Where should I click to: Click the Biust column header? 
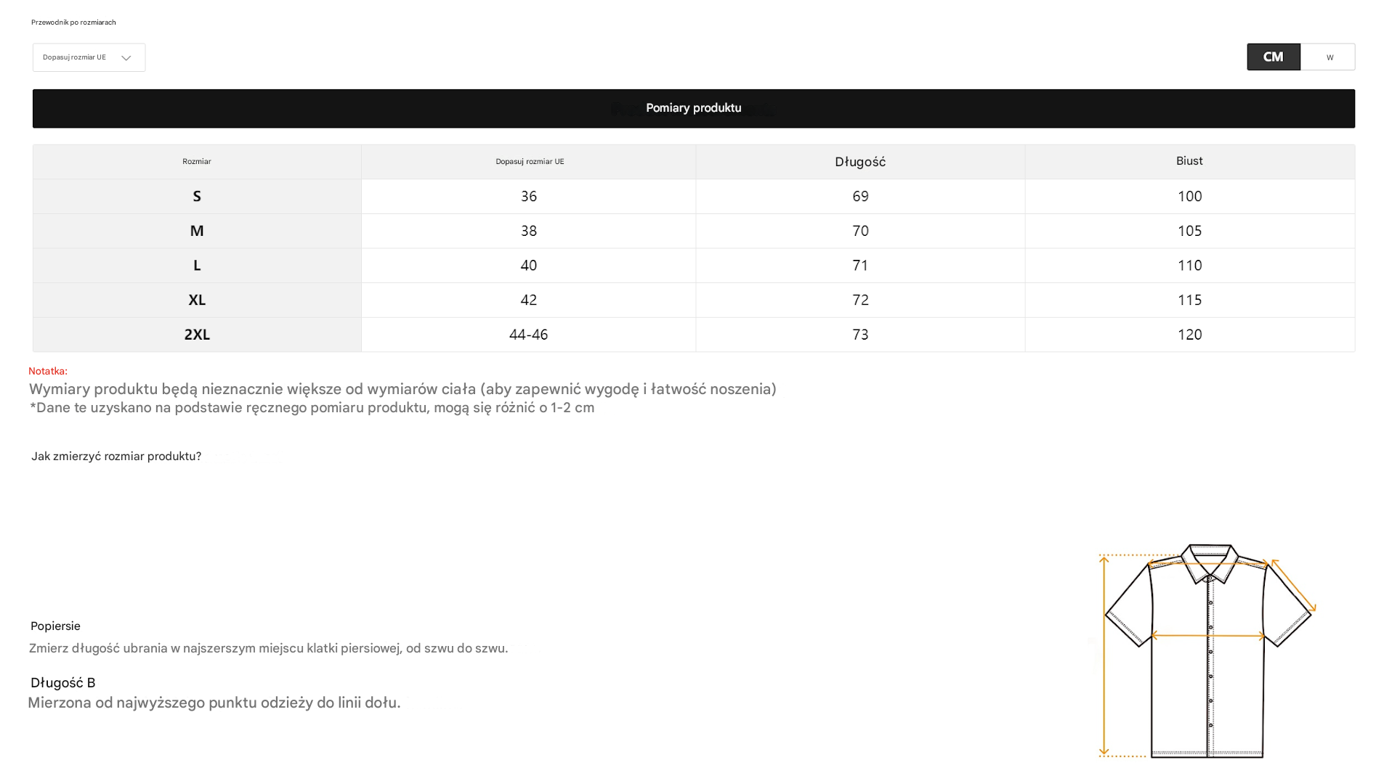(1189, 161)
